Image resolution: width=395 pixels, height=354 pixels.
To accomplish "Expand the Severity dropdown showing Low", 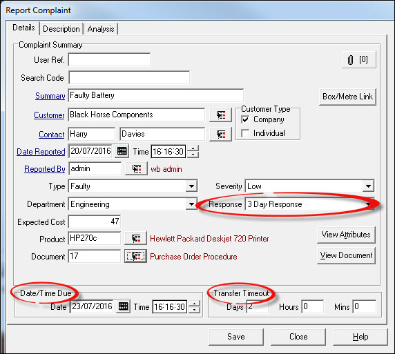I will [x=368, y=186].
